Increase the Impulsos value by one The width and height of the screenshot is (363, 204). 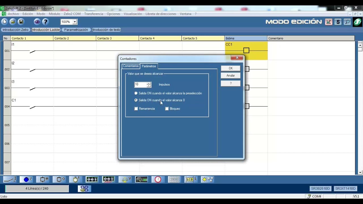(x=149, y=83)
